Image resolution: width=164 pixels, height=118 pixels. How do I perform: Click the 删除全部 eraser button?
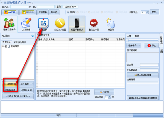click(26, 90)
